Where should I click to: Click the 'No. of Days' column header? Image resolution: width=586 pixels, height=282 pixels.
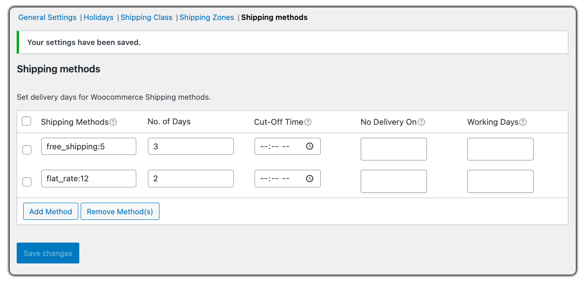click(x=169, y=122)
